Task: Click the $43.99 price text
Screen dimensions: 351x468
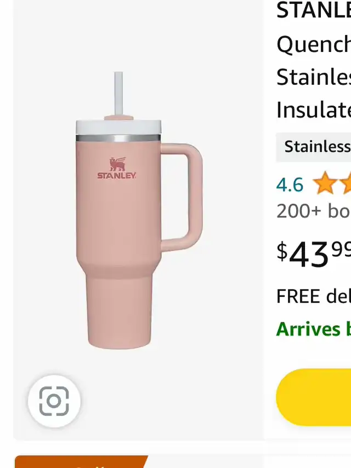Action: pos(314,253)
